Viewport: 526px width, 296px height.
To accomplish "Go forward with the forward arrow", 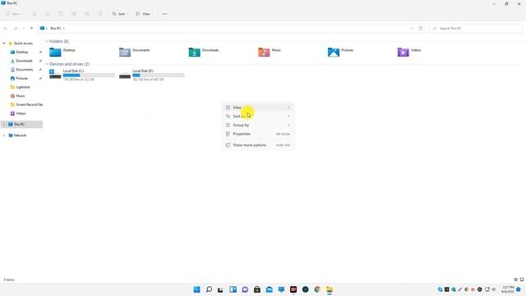I will [x=16, y=29].
